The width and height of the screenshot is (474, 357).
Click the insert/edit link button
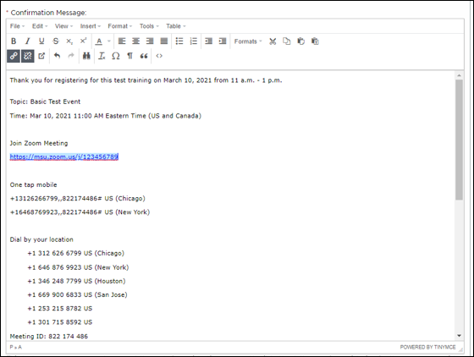click(14, 56)
